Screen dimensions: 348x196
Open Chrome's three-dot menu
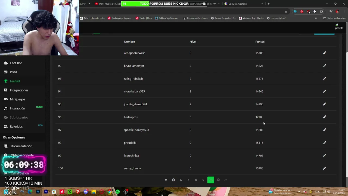pyautogui.click(x=344, y=11)
